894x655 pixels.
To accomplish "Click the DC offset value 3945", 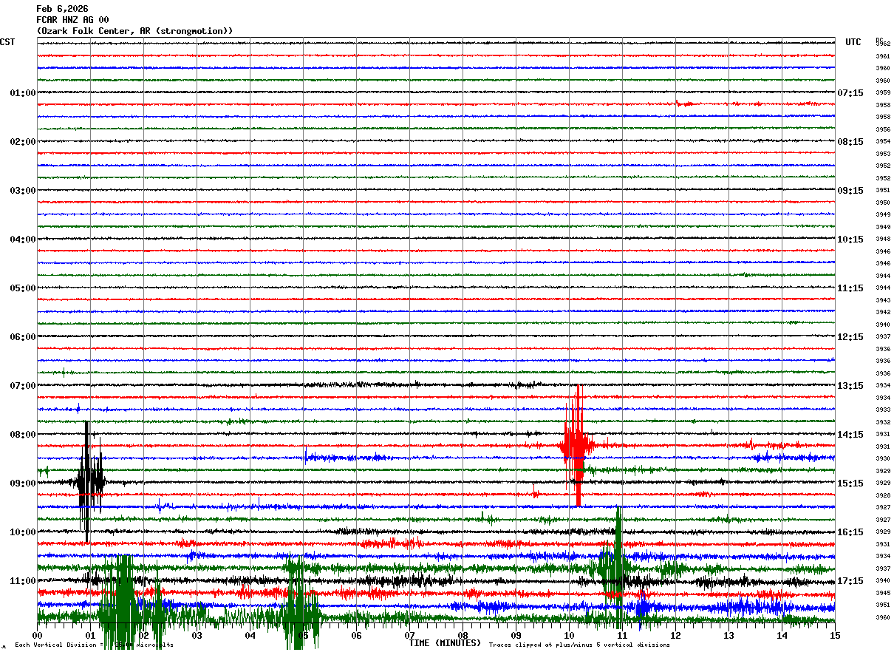I will pyautogui.click(x=883, y=593).
